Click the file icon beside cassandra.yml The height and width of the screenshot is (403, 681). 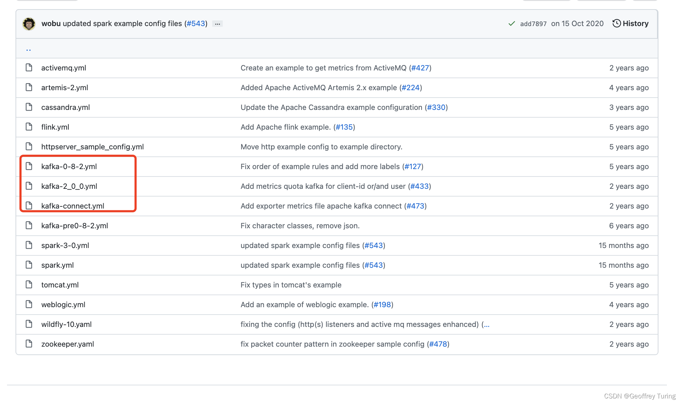(29, 107)
